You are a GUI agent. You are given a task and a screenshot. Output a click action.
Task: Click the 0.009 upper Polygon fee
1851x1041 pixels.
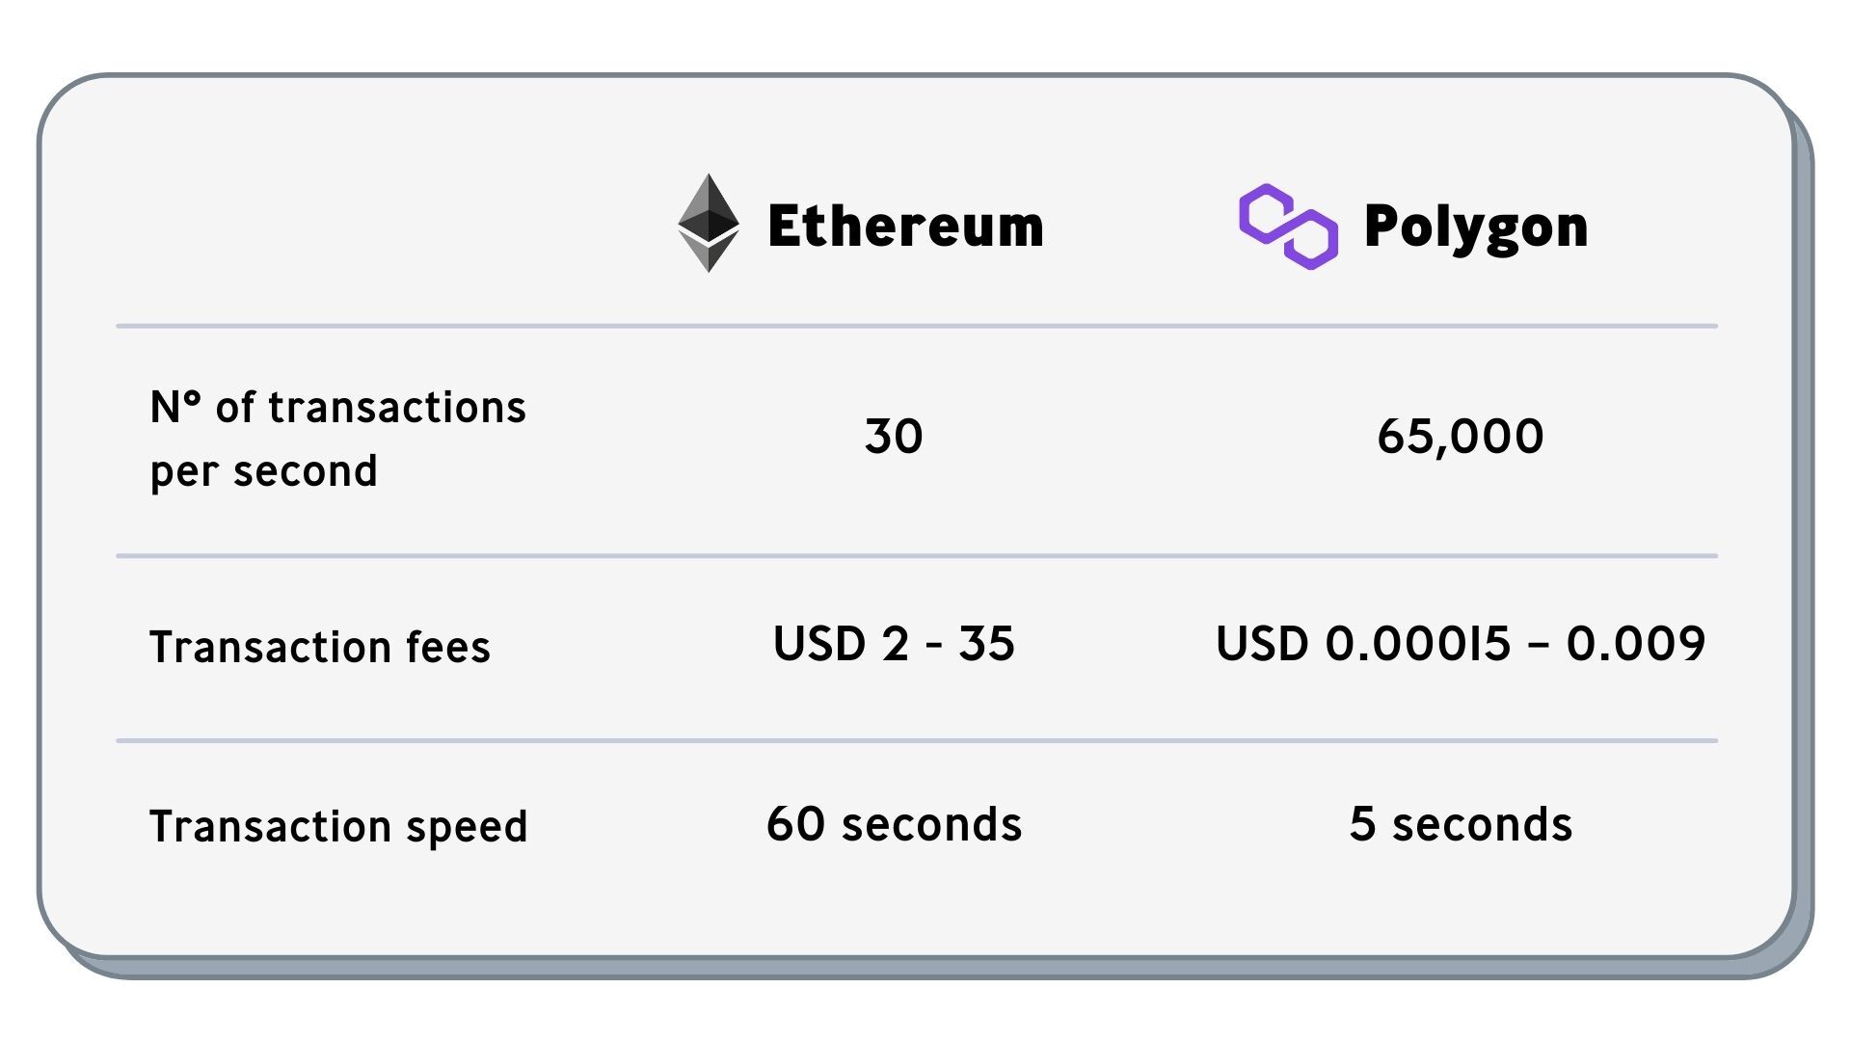[x=1635, y=644]
